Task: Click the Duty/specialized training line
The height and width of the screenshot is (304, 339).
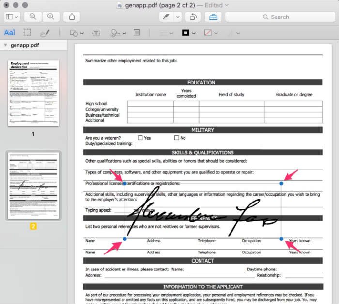Action: [229, 144]
